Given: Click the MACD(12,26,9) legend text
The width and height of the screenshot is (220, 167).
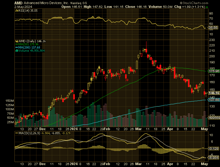Looking at the screenshot, I should [x=30, y=133].
